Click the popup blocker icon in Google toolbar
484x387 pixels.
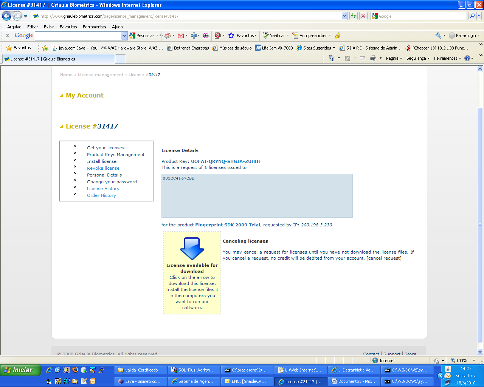(x=217, y=36)
